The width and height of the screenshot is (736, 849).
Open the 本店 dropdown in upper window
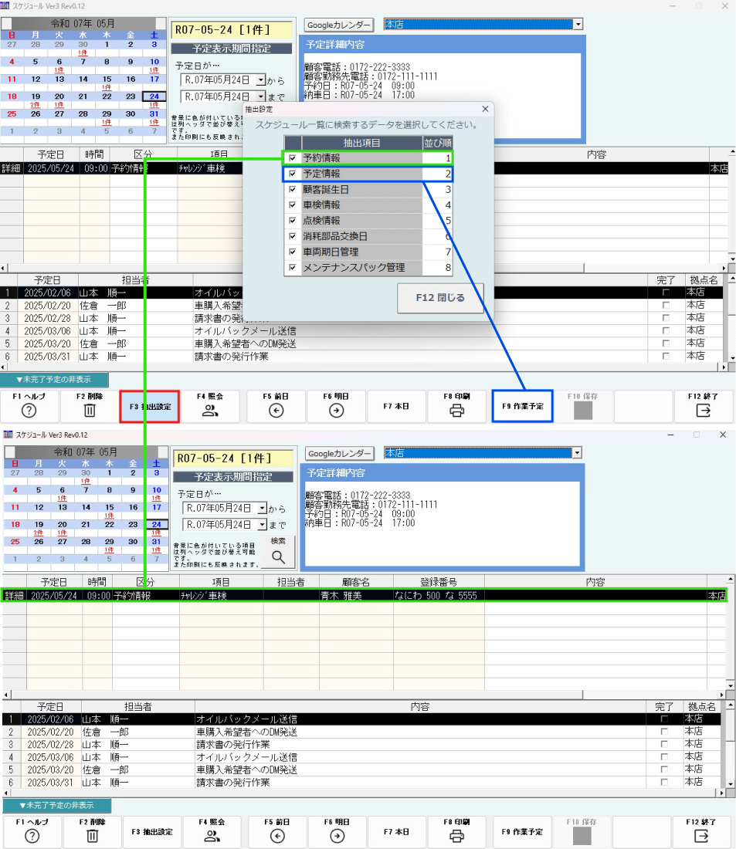(x=578, y=25)
